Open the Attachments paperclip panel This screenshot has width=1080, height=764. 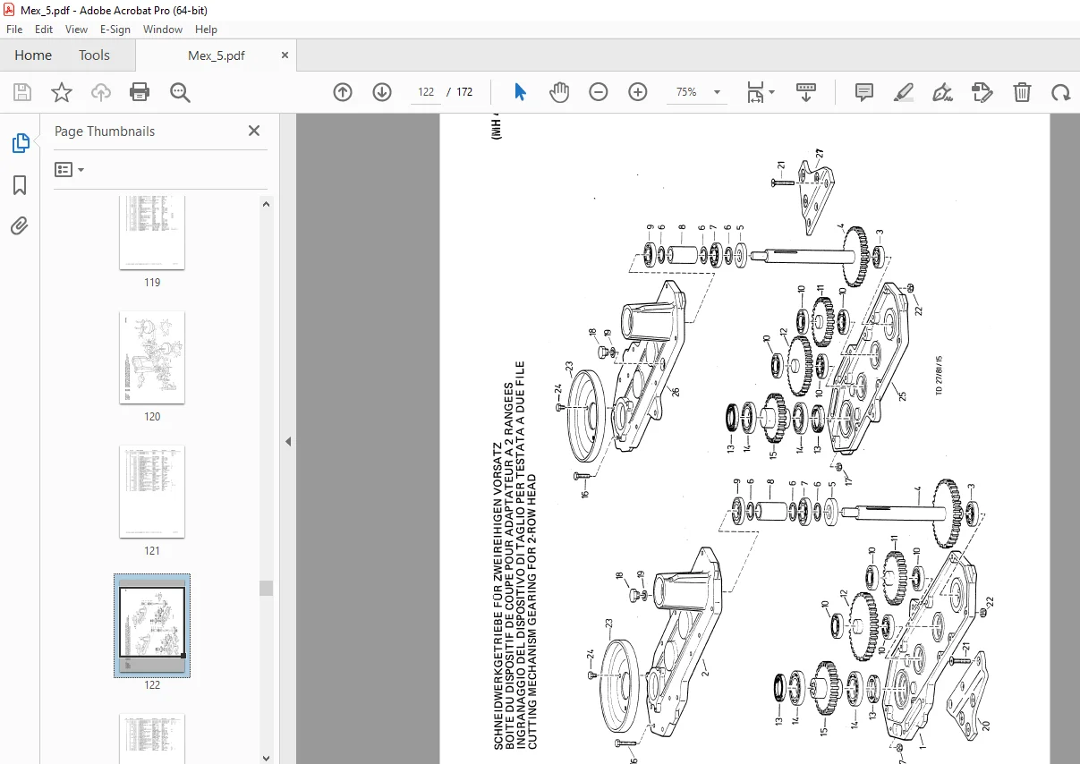pyautogui.click(x=20, y=226)
